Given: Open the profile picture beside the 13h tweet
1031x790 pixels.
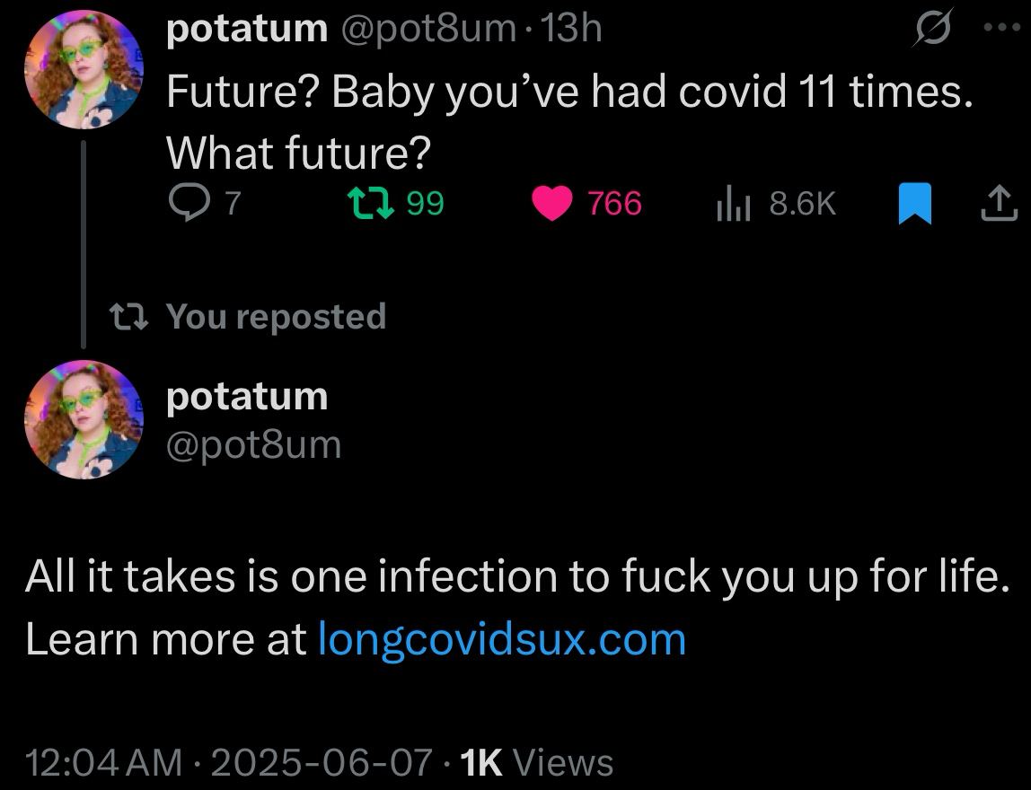Looking at the screenshot, I should click(x=84, y=71).
